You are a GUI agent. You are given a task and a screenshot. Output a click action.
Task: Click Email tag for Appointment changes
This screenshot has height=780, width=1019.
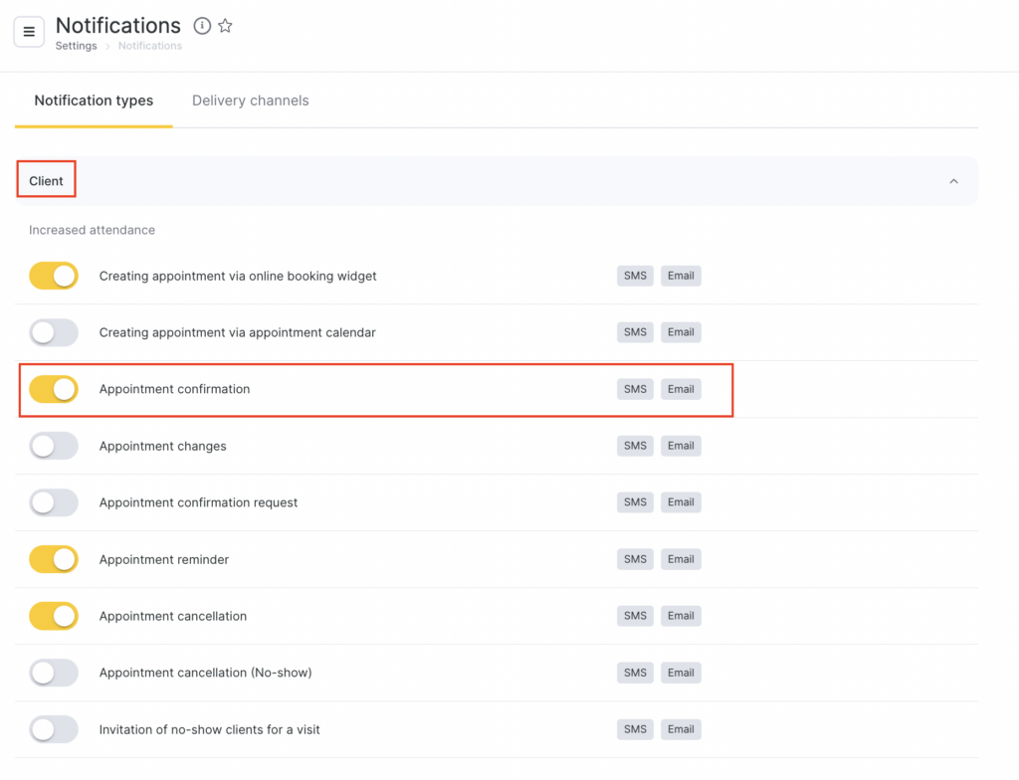(x=681, y=446)
